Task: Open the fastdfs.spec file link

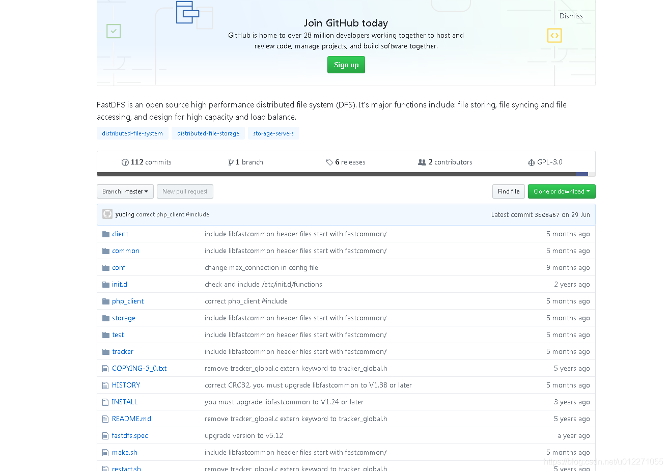Action: (130, 436)
